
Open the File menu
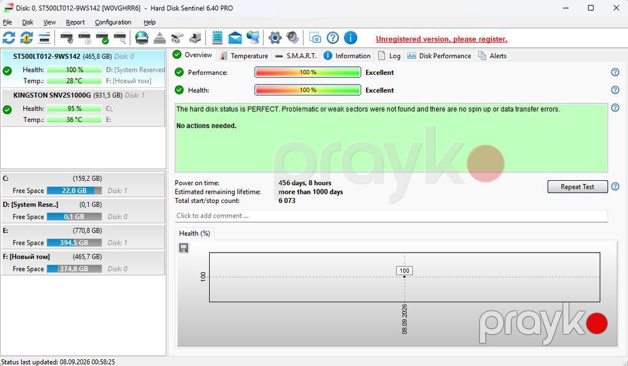click(x=7, y=23)
